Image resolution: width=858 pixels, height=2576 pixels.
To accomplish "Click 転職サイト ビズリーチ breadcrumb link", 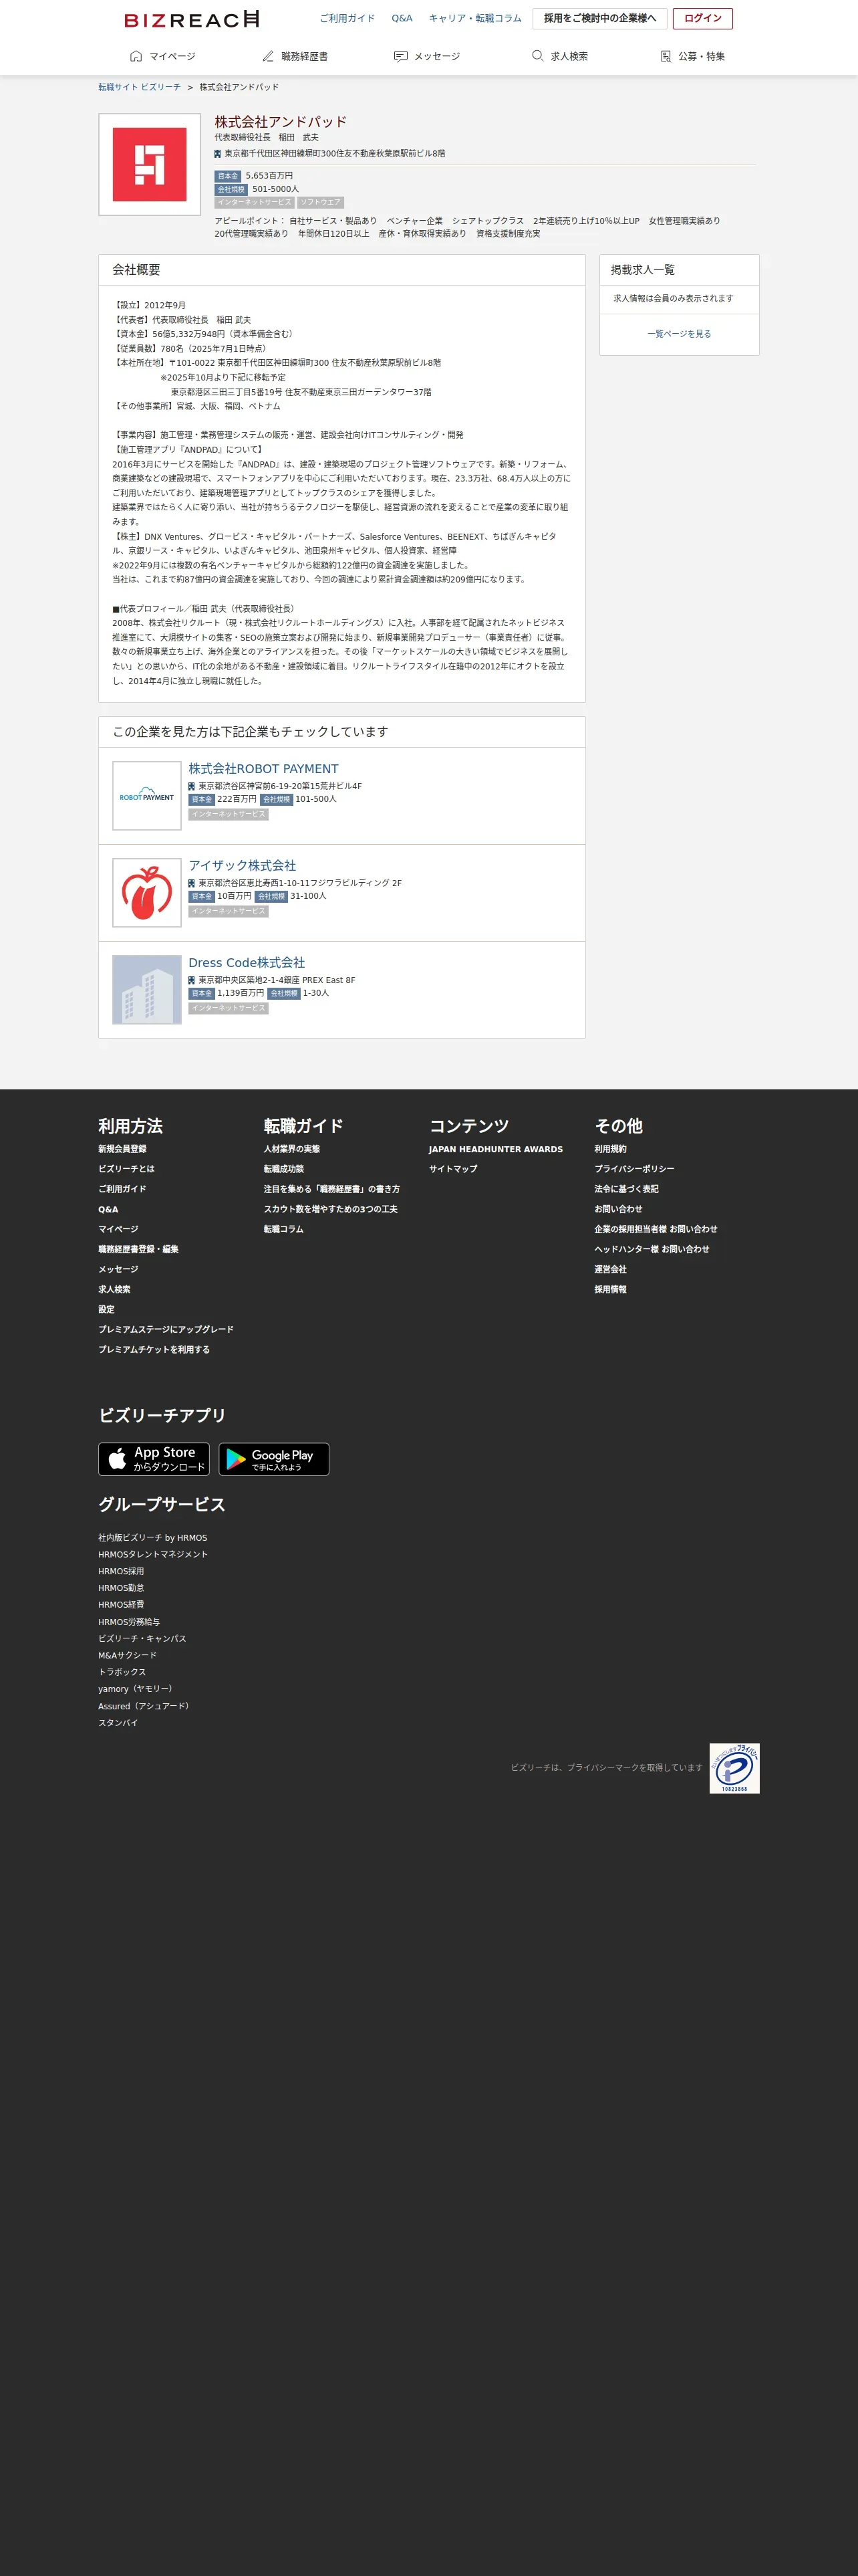I will tap(139, 87).
